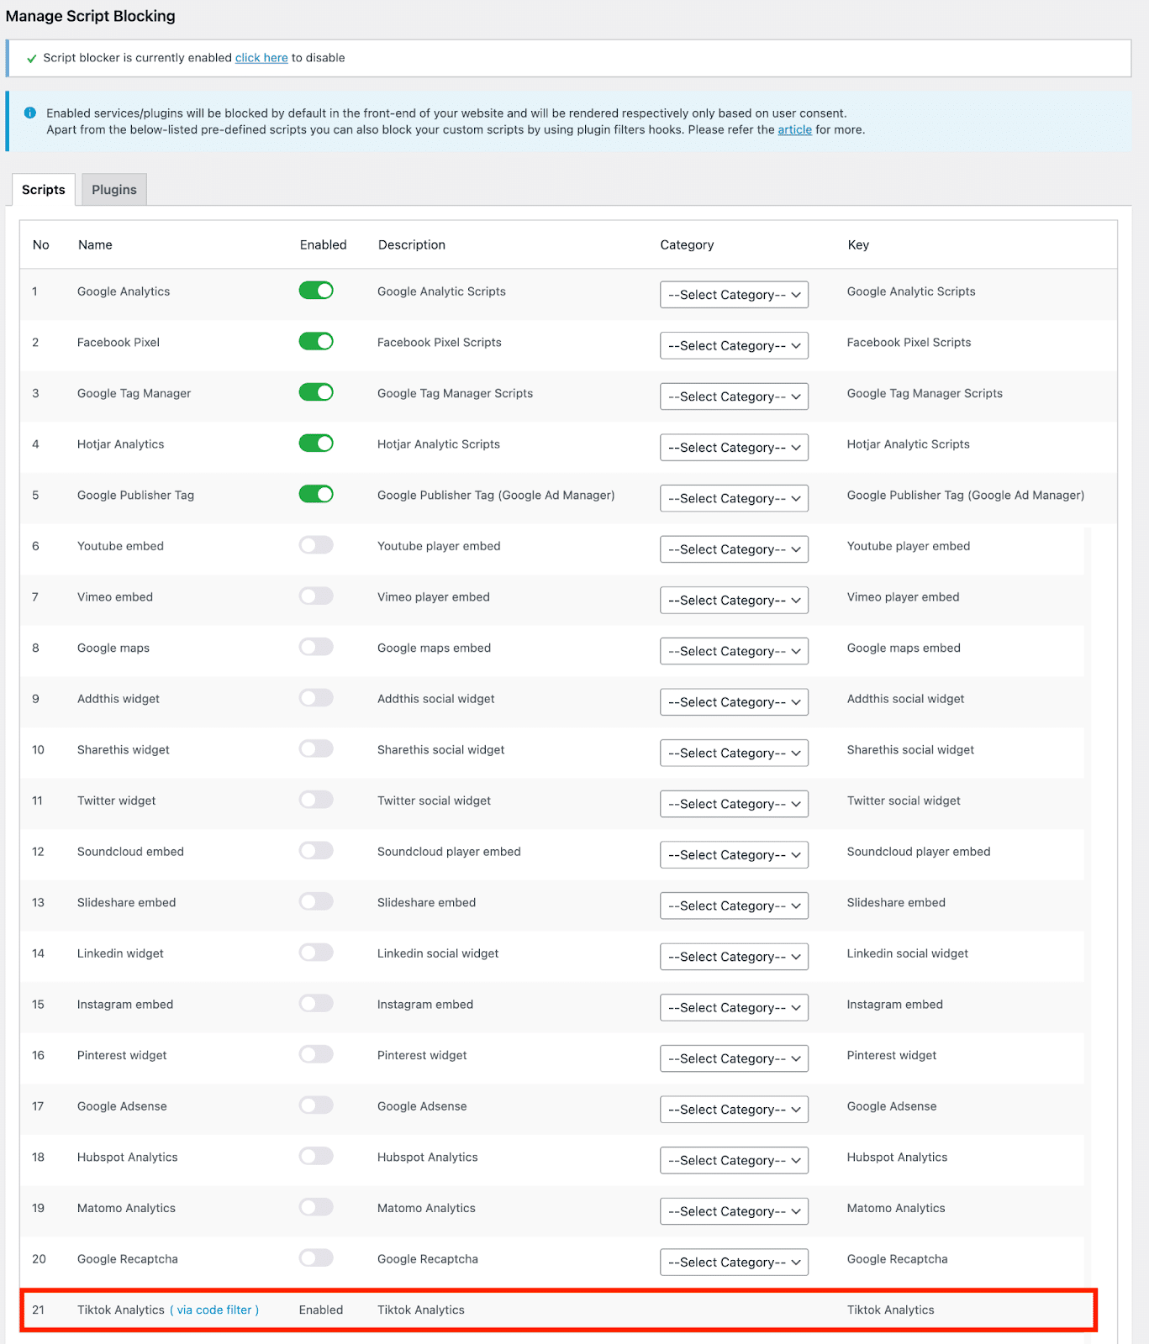The image size is (1149, 1344).
Task: Click the 'click here' link to disable blocker
Action: pyautogui.click(x=261, y=58)
